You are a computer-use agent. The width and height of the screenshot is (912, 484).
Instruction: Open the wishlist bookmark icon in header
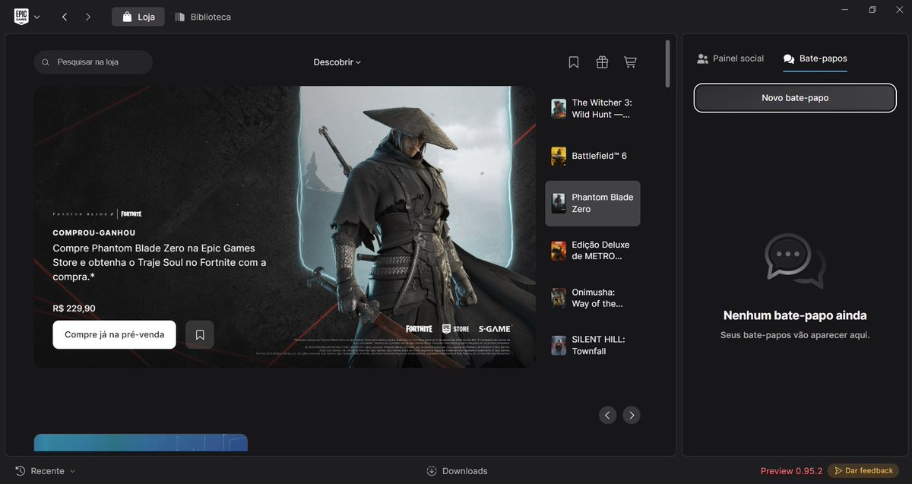point(574,62)
